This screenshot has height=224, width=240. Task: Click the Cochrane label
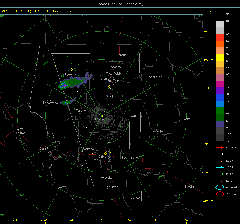tap(87, 149)
